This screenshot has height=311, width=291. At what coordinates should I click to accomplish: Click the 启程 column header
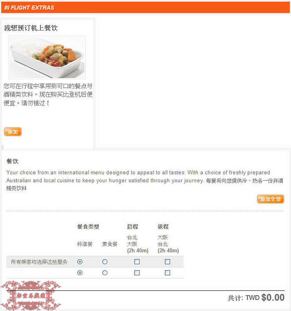(x=133, y=227)
